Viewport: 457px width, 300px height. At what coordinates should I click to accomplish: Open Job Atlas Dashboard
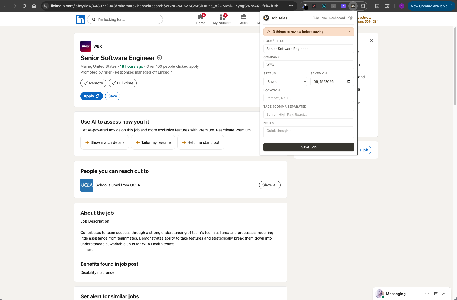pos(337,18)
